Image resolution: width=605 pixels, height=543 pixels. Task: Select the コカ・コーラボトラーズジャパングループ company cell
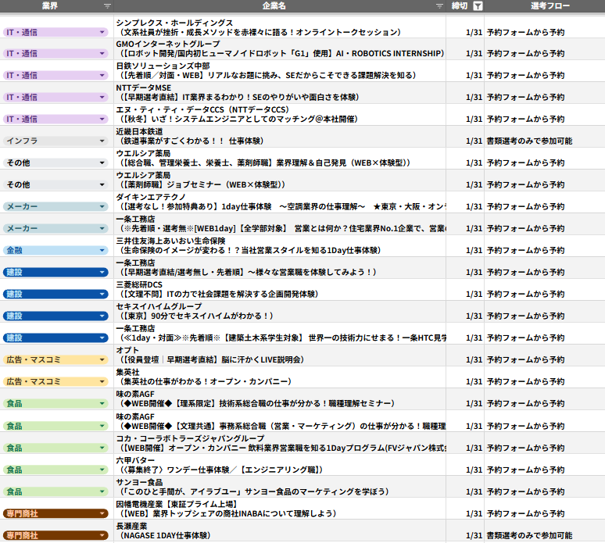[280, 444]
